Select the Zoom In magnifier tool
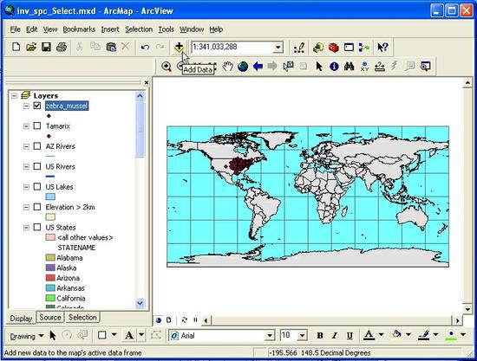Screen dimensions: 477x361 (x=167, y=66)
